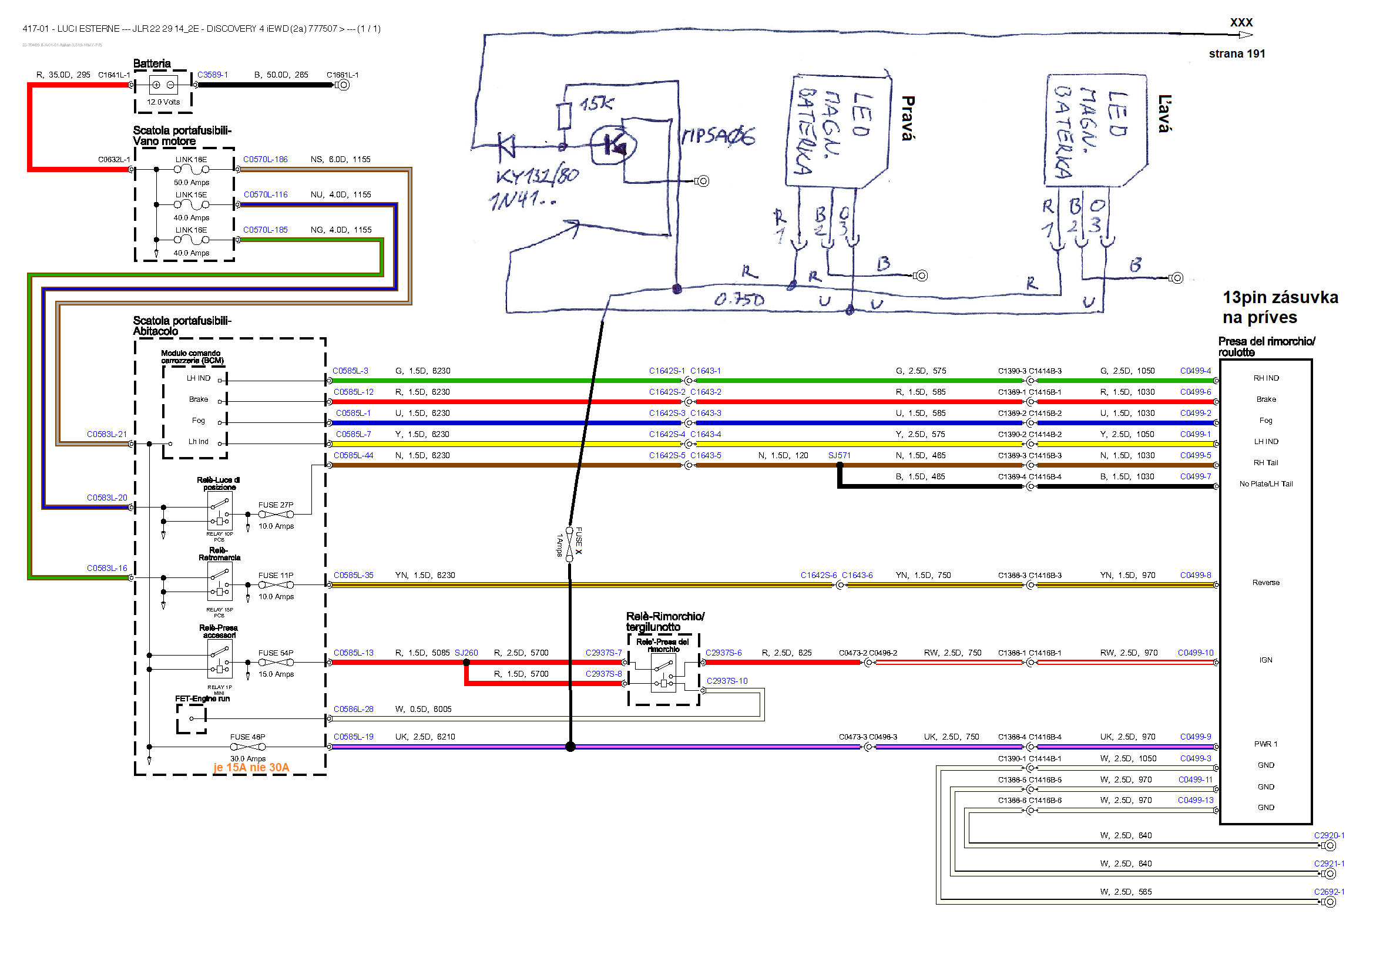Click the LINK 18E 50.0 Amps fusible link
The image size is (1373, 971).
coord(192,170)
